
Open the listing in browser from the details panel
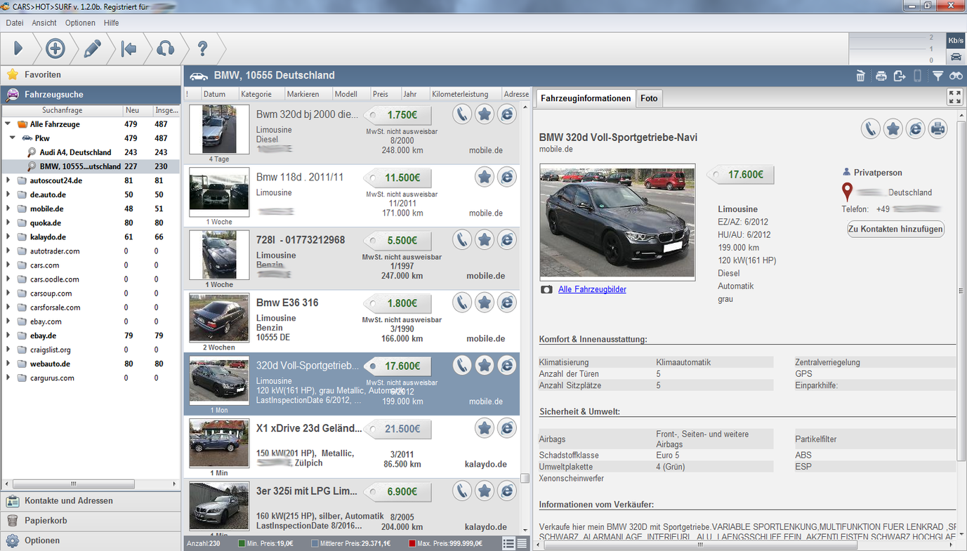click(915, 128)
